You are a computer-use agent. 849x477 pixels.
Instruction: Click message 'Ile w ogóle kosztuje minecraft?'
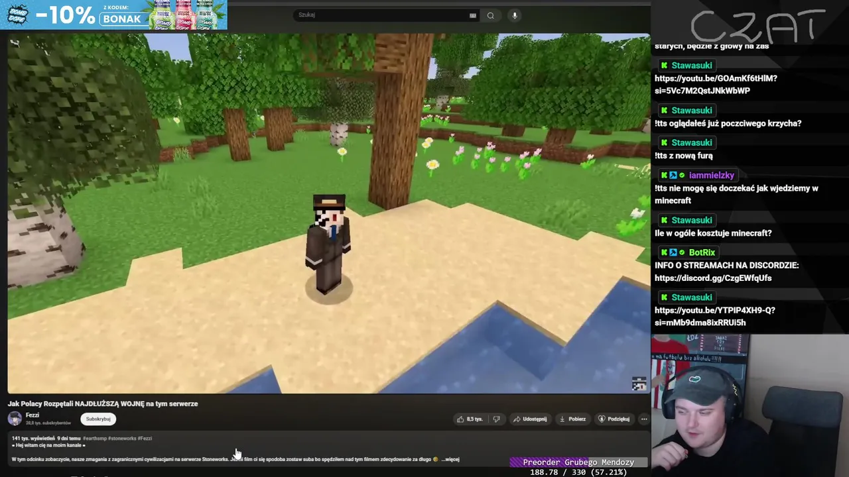[713, 233]
